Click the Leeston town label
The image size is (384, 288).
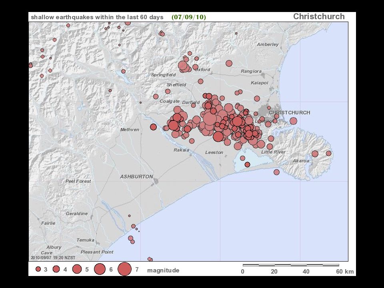click(x=214, y=152)
